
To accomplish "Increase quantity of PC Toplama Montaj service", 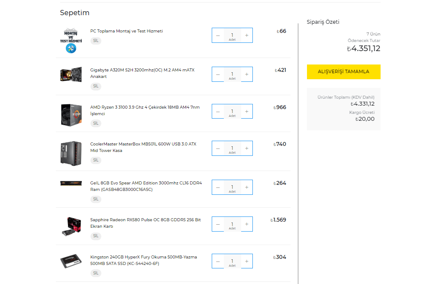I will point(246,35).
